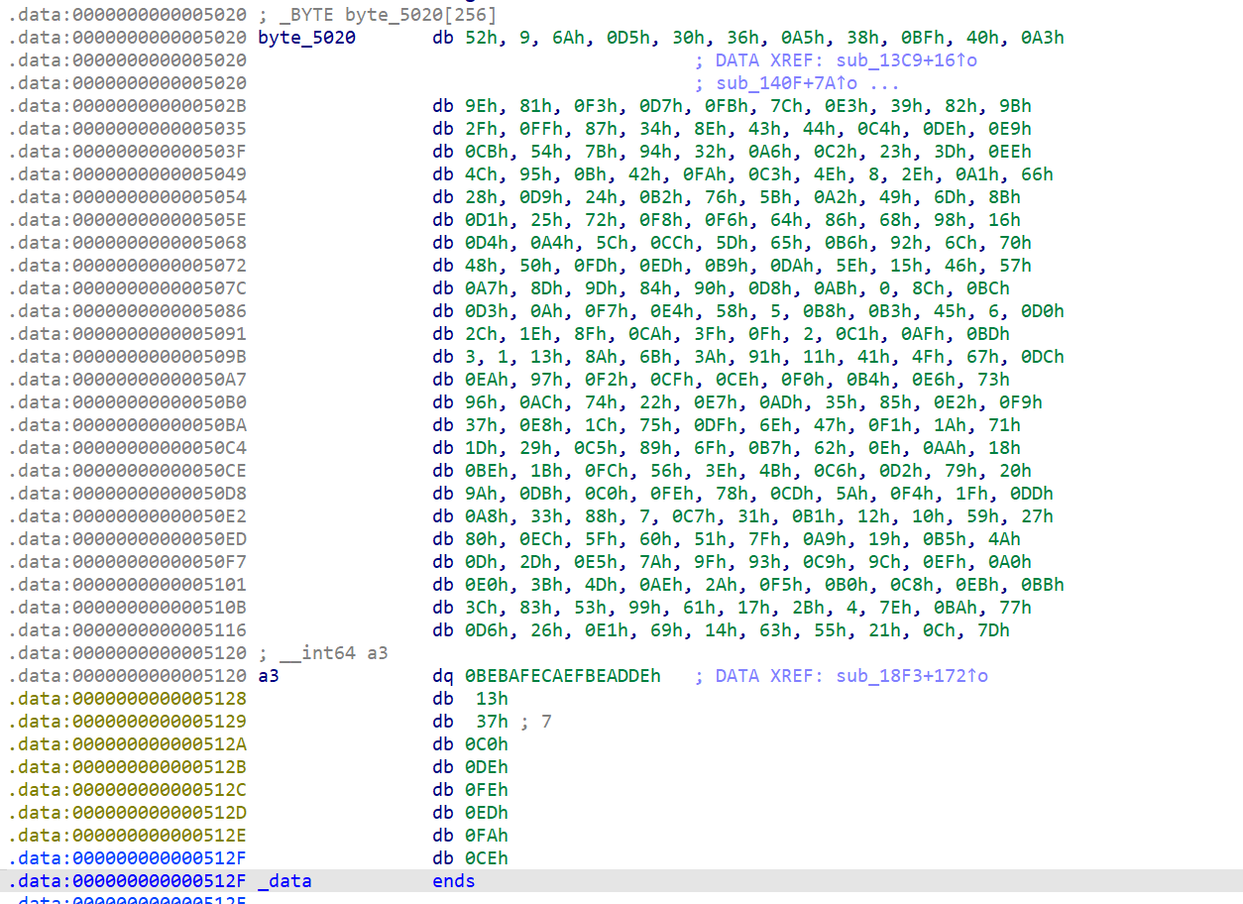Click address .data:000000000000507C
This screenshot has height=904, width=1243.
click(128, 288)
